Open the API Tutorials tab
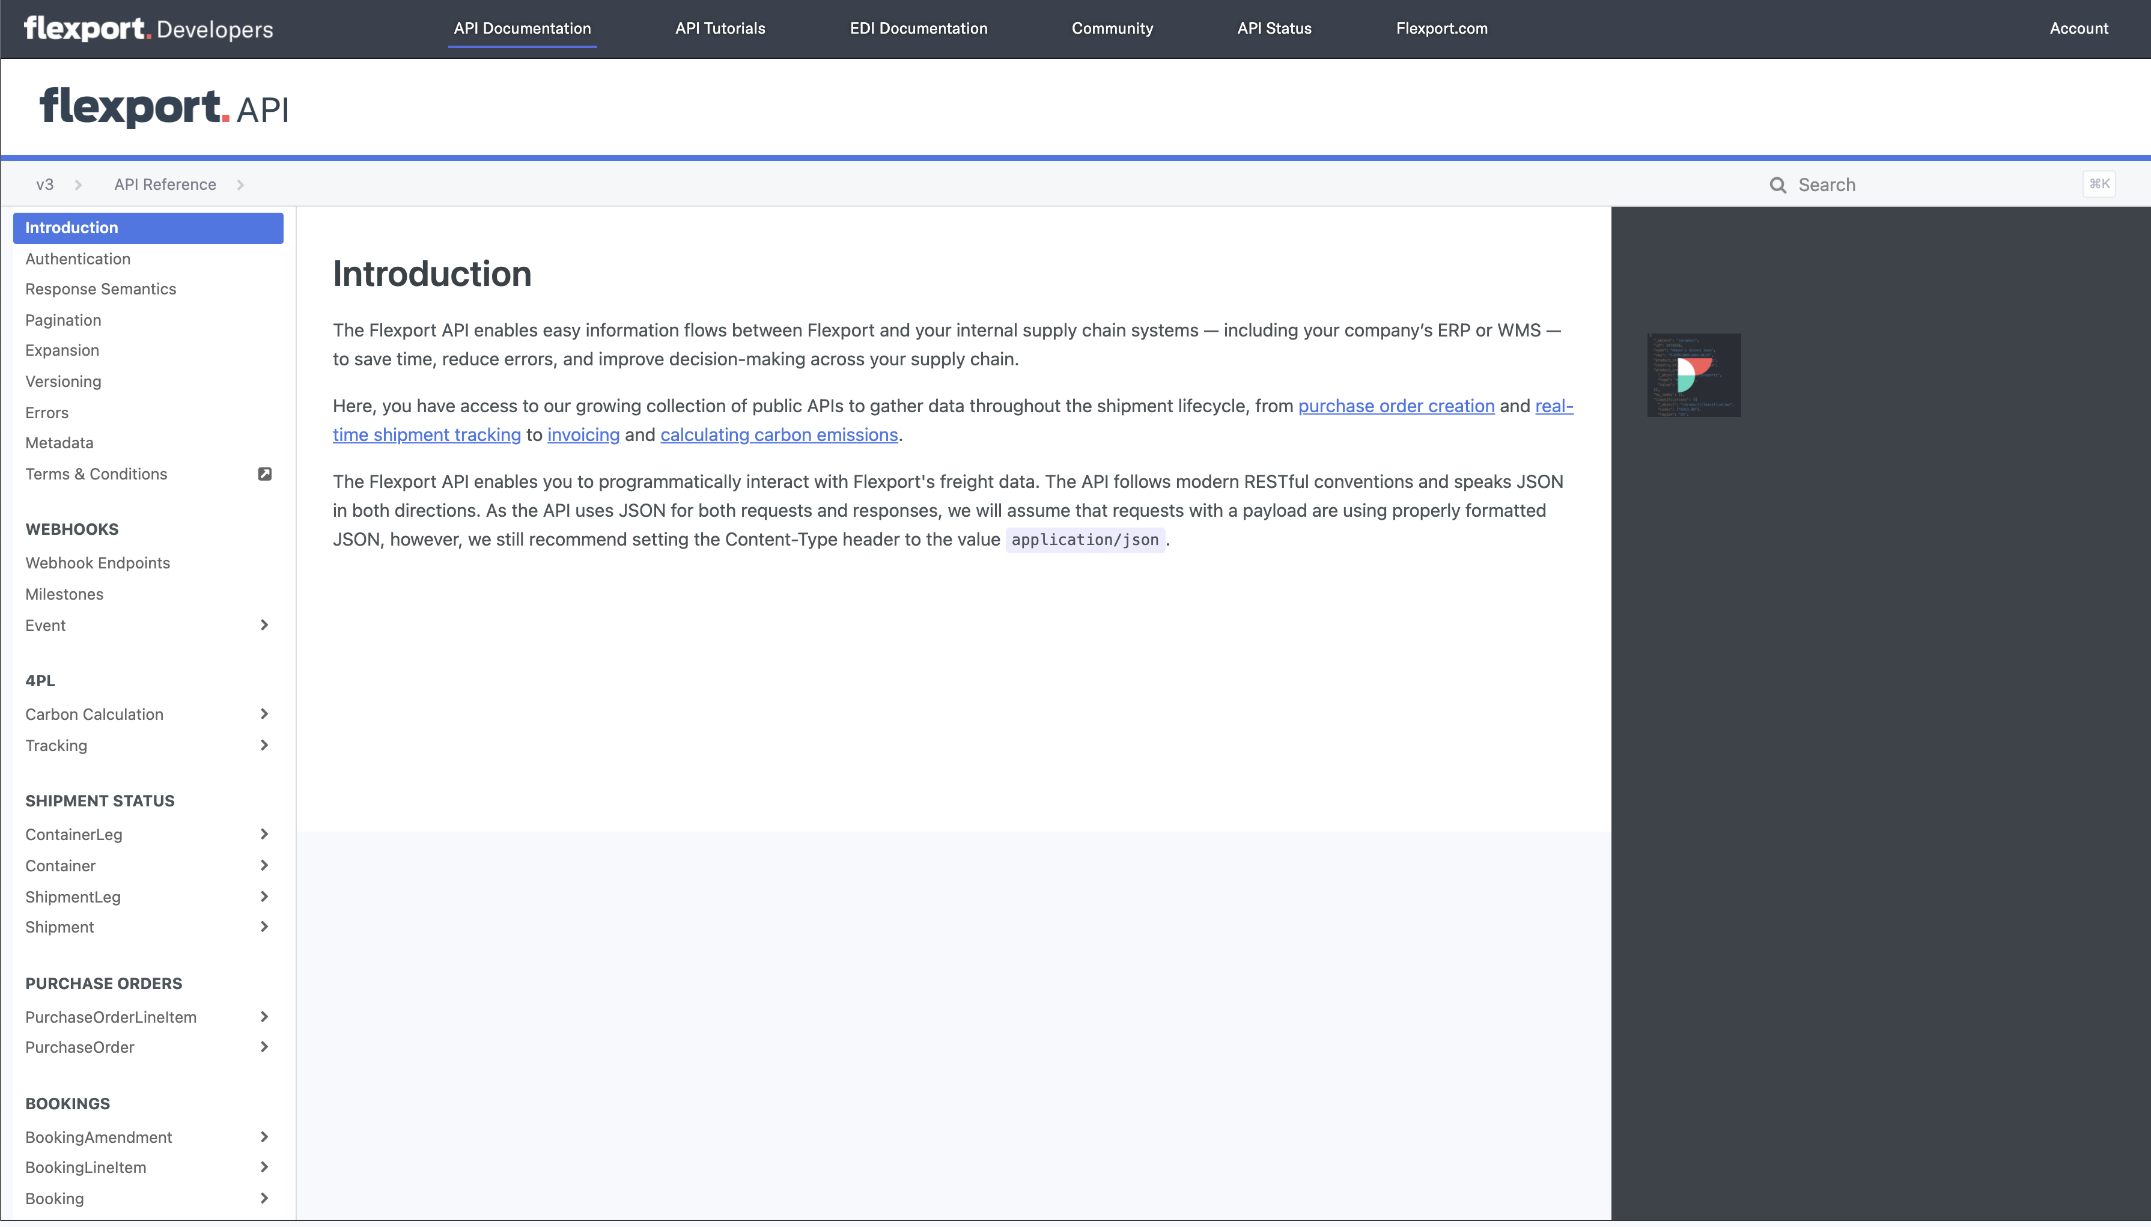Viewport: 2151px width, 1227px height. pos(720,29)
